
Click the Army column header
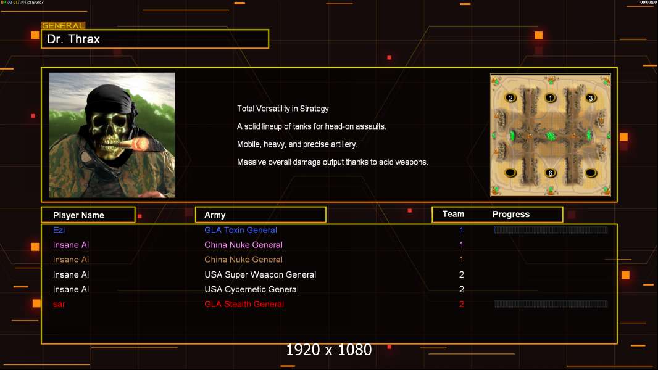pos(260,215)
